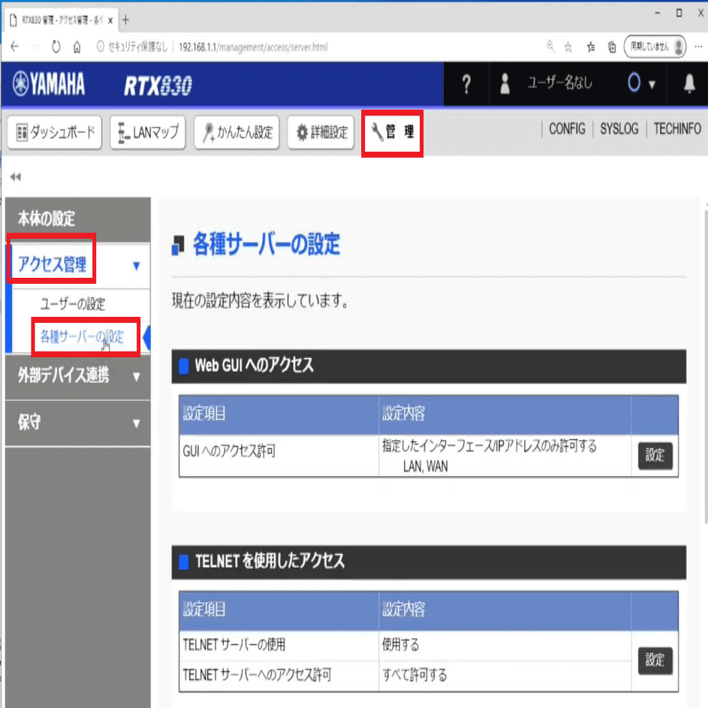This screenshot has height=708, width=708.
Task: Select かんたん設定 in the toolbar
Action: pos(237,132)
